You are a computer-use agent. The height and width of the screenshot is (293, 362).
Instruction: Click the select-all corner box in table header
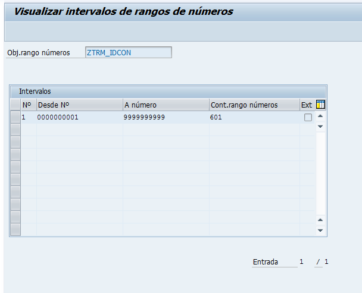(15, 105)
